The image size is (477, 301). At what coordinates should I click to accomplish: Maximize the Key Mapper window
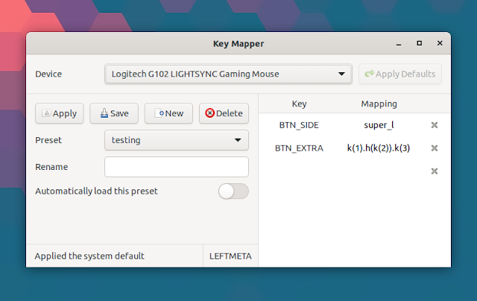pyautogui.click(x=419, y=43)
